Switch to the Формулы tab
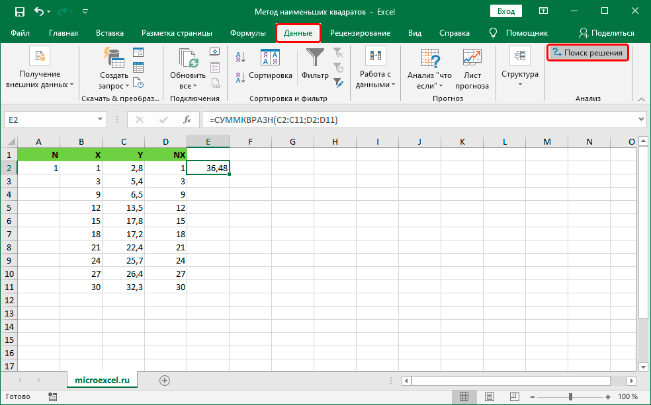 (x=248, y=33)
